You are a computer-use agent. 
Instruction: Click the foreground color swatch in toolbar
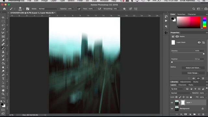(2, 104)
